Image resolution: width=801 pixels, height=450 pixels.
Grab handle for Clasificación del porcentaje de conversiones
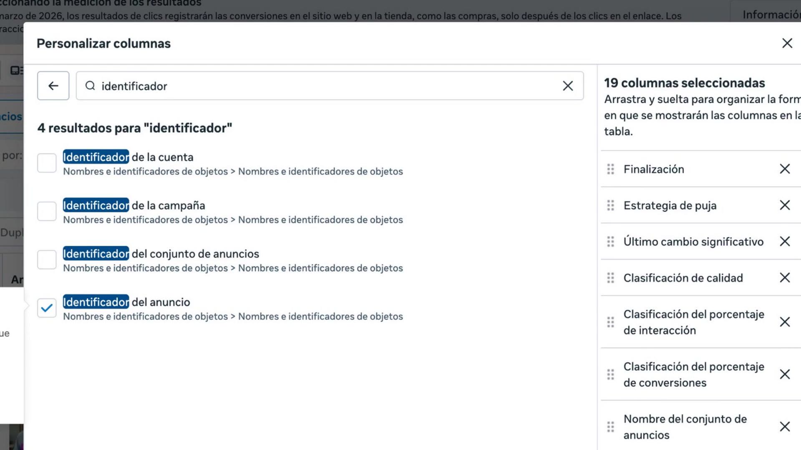[610, 374]
